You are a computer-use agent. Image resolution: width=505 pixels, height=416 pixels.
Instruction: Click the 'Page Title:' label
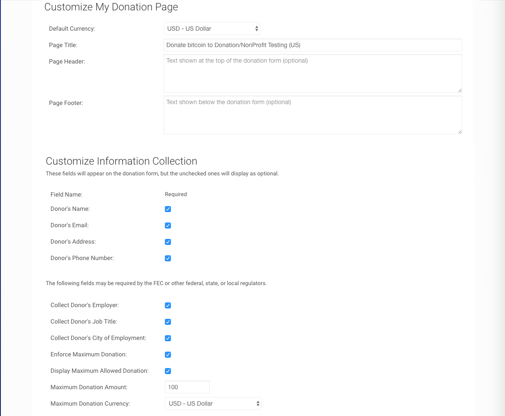pos(63,45)
